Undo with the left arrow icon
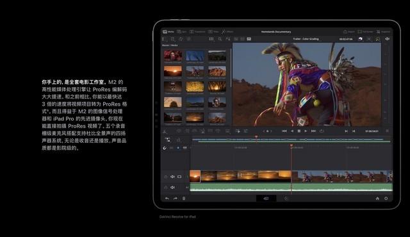 click(167, 199)
